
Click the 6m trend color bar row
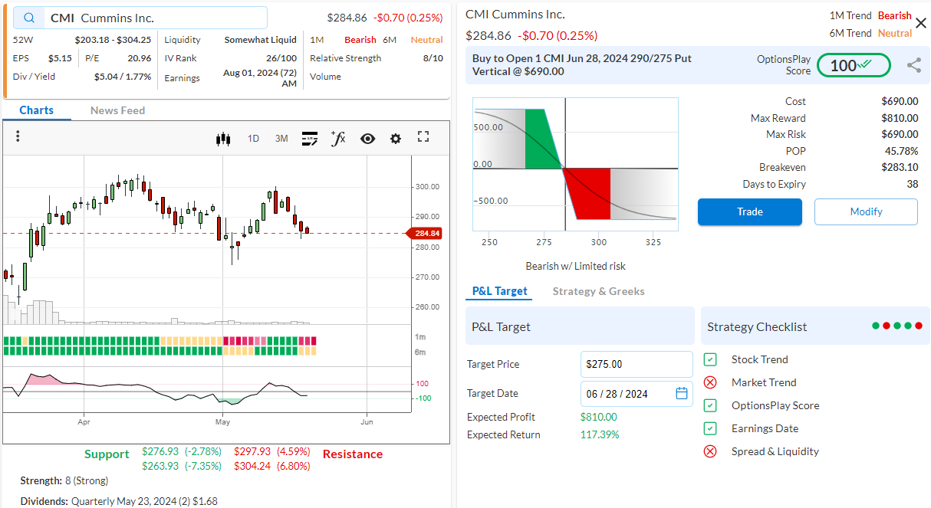(x=160, y=351)
